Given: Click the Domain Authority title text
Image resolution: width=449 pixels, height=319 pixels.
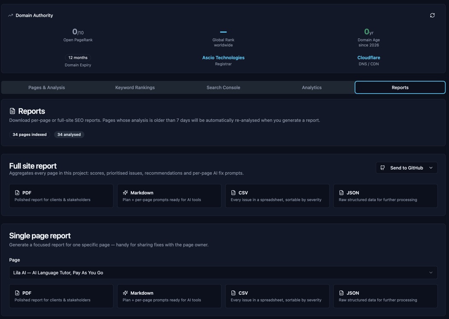Looking at the screenshot, I should 34,15.
